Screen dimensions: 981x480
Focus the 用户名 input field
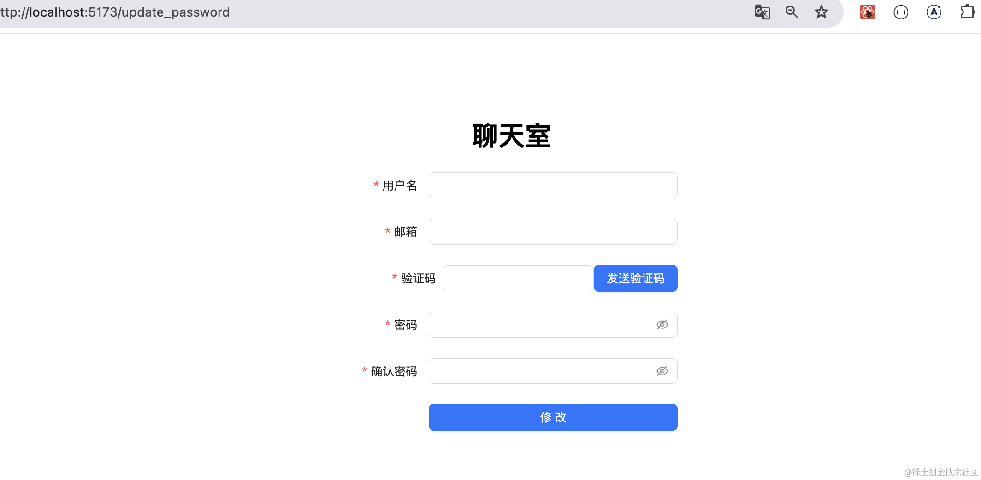(553, 185)
